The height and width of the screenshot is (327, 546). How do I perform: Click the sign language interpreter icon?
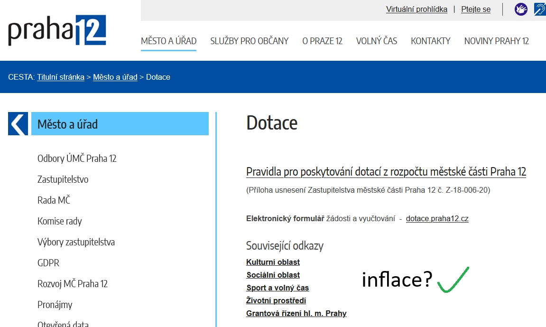[x=521, y=9]
